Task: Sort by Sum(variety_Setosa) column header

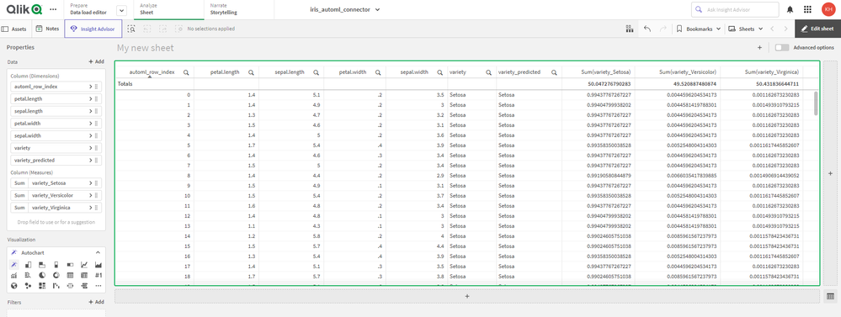Action: (606, 71)
